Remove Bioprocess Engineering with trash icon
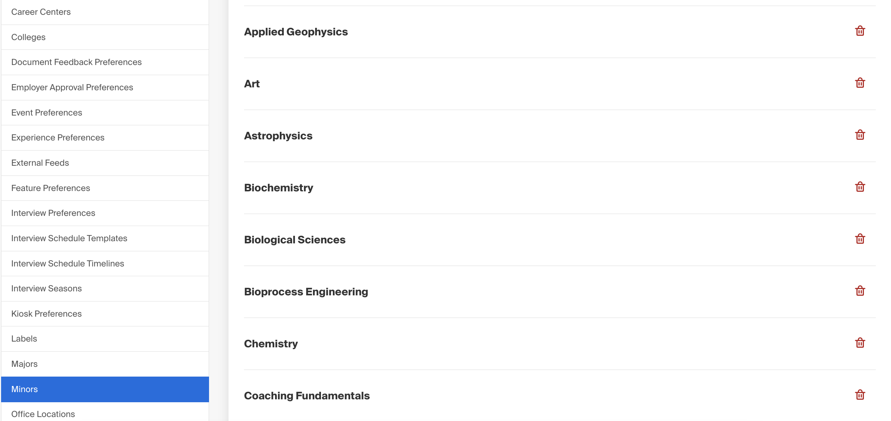Viewport: 891px width, 421px height. (860, 291)
